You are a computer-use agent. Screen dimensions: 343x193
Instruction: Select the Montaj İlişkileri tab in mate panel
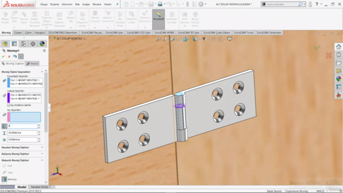(13, 63)
